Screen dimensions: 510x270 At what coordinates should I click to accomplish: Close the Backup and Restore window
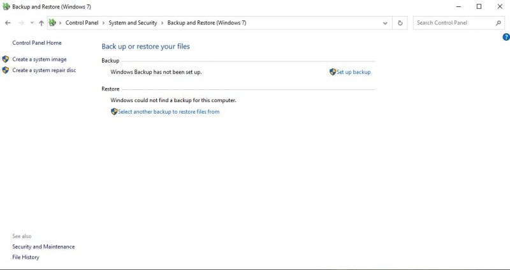pyautogui.click(x=500, y=6)
